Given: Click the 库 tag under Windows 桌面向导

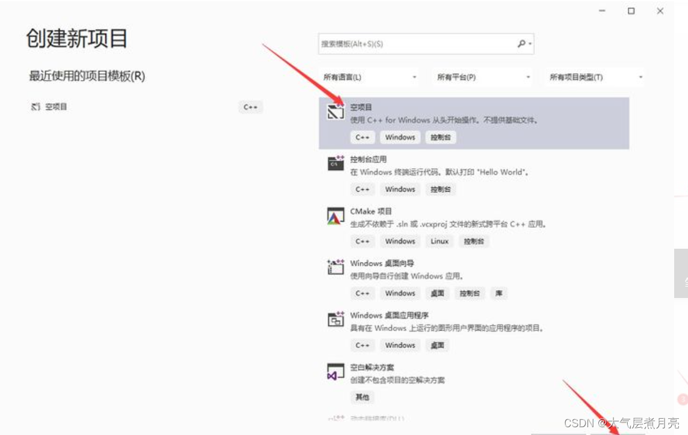Looking at the screenshot, I should [x=499, y=293].
